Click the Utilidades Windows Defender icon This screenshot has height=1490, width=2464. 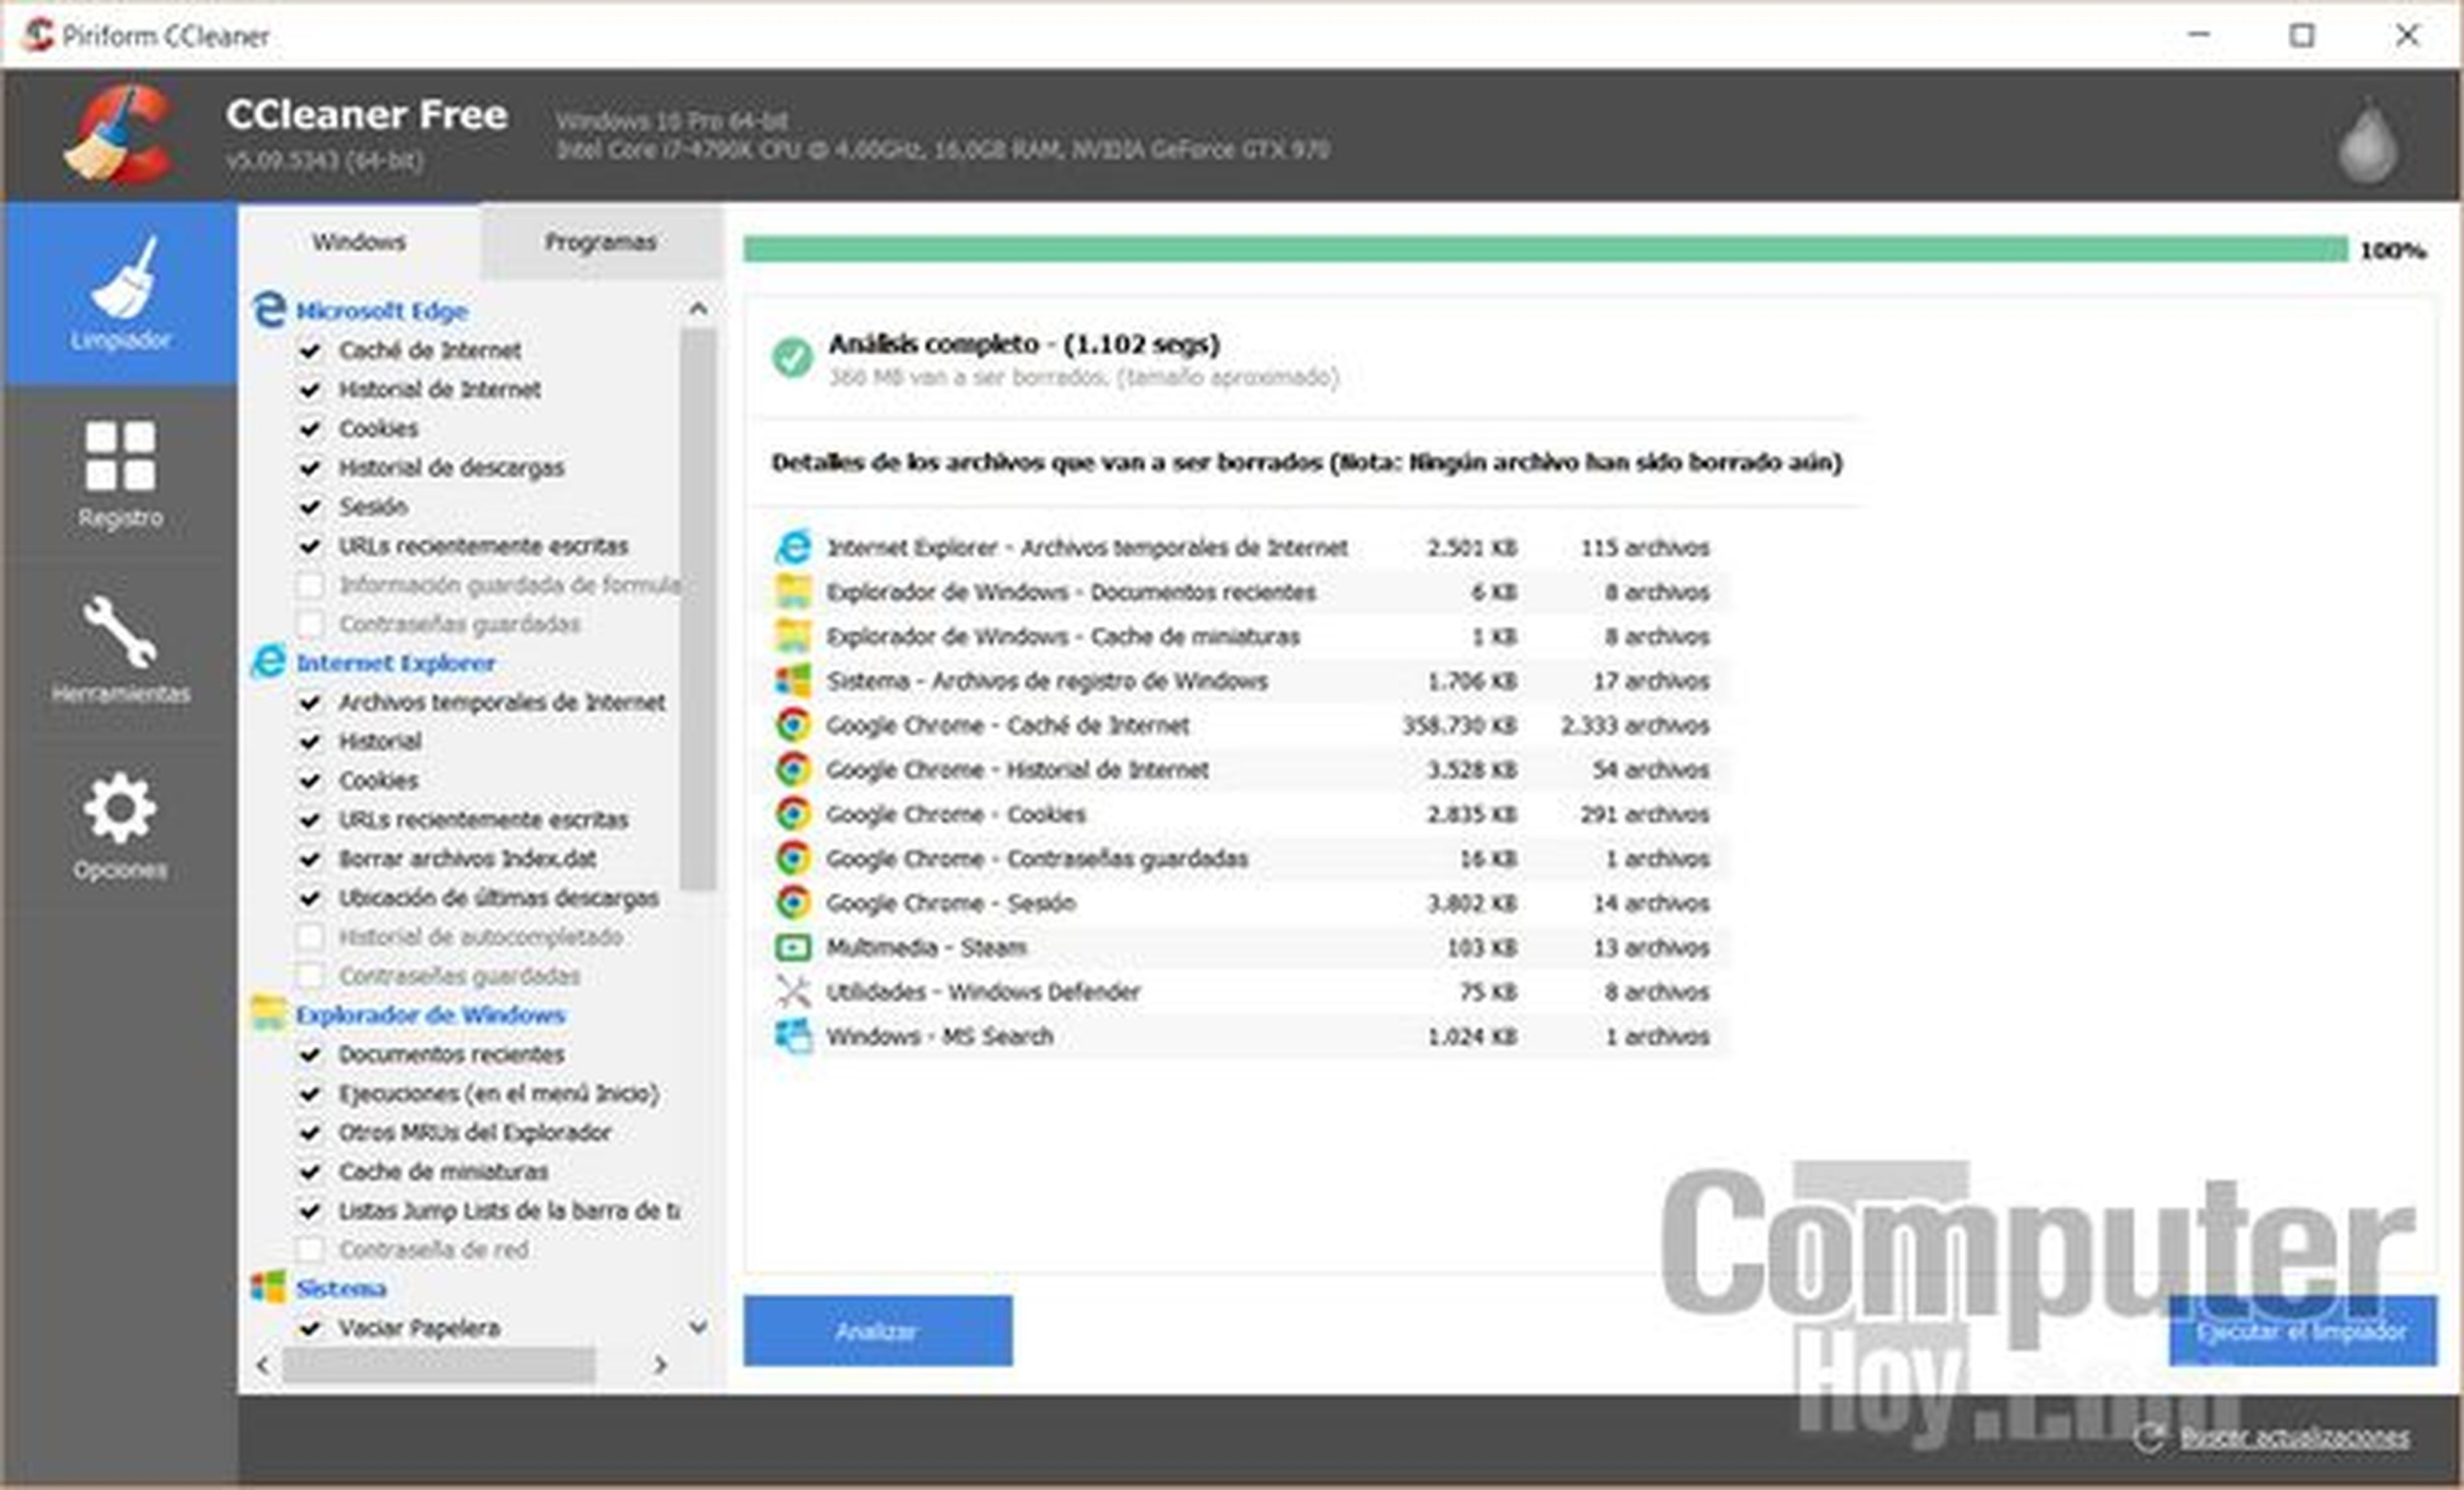pos(794,992)
